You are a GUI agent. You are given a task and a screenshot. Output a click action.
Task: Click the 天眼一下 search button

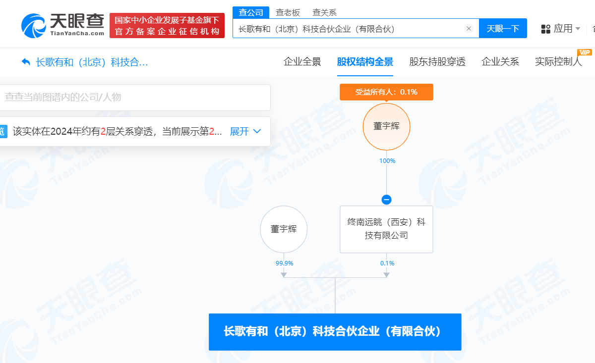point(503,29)
